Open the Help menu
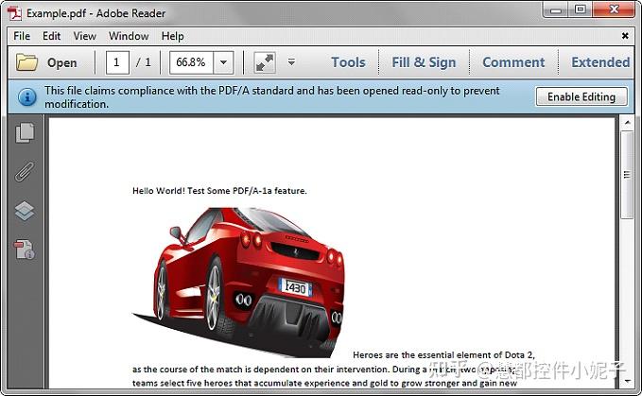Viewport: 642px width, 396px height. coord(172,36)
